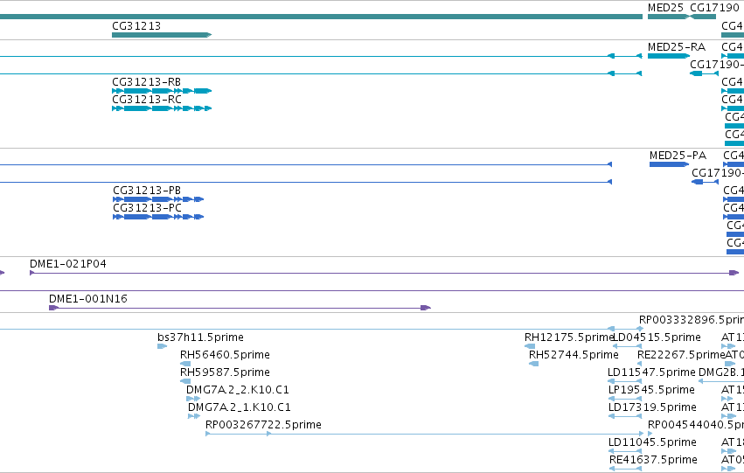Viewport: 744px width, 473px height.
Task: Click the DME1-021P04 label
Action: click(68, 264)
